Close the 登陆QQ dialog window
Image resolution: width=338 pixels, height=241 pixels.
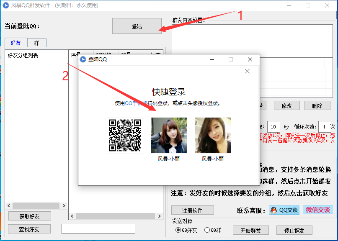(250, 59)
